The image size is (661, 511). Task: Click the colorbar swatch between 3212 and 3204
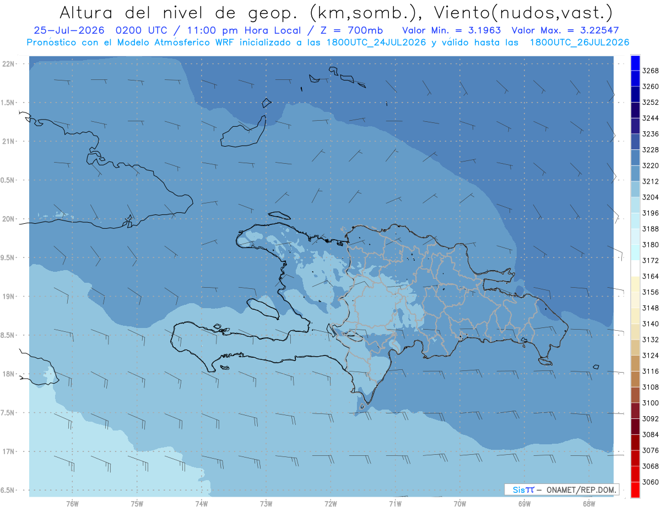coord(635,189)
